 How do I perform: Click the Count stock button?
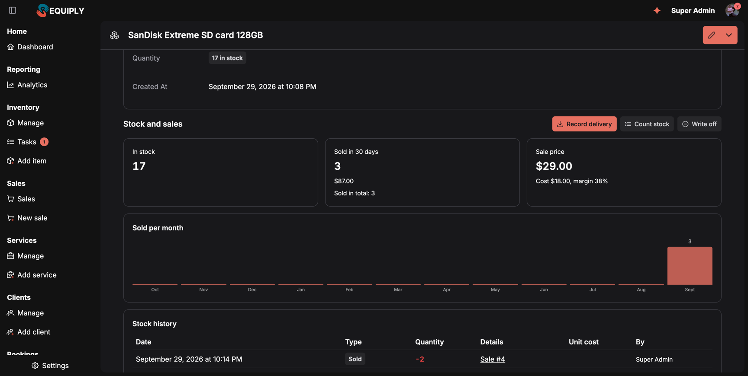(647, 124)
